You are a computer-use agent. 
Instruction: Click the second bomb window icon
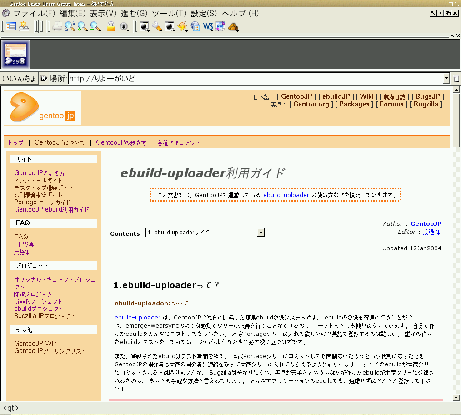[170, 27]
